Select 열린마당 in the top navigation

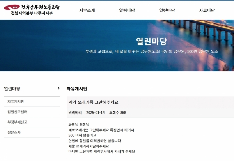(167, 11)
